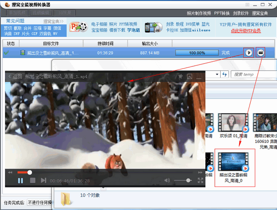This screenshot has width=277, height=210.
Task: Click the 887.14 MB output size cell
Action: [x=150, y=53]
